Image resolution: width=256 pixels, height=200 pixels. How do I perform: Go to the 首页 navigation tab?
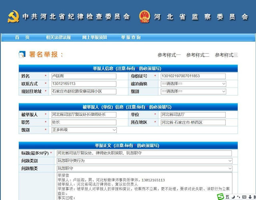(x=22, y=37)
